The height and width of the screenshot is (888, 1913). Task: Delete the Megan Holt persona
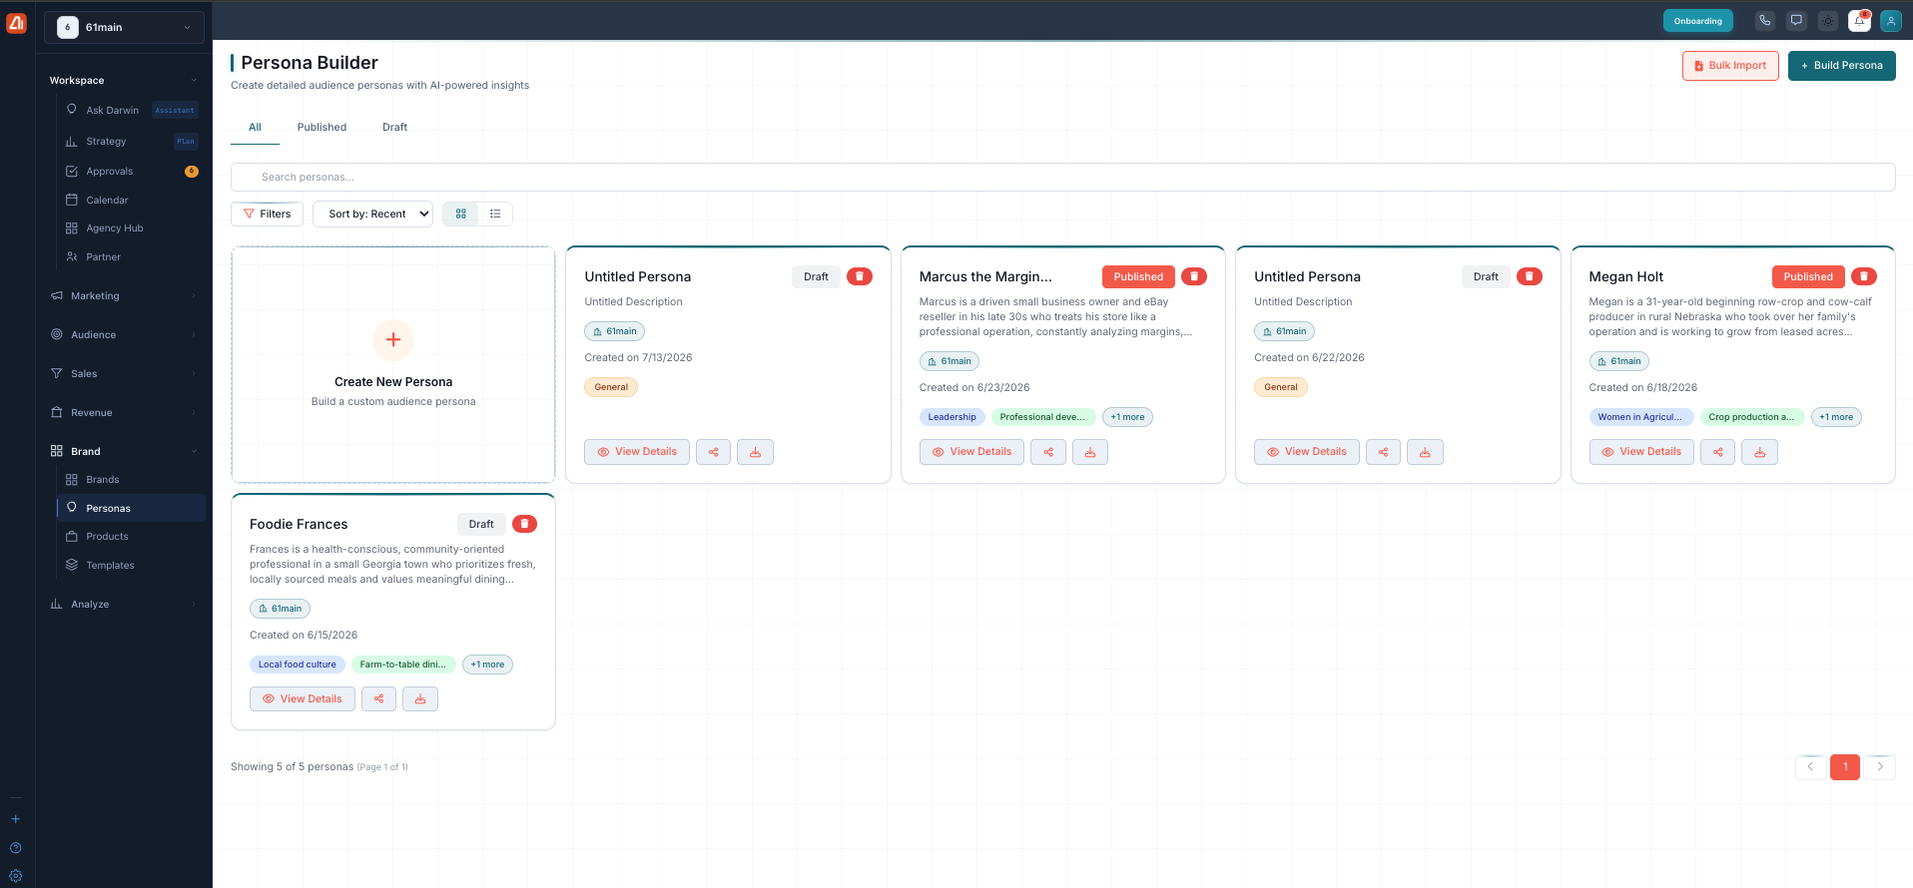1863,276
